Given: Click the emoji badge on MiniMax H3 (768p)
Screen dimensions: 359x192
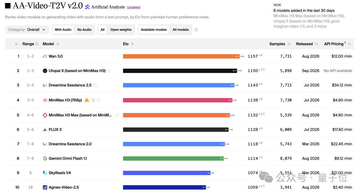Looking at the screenshot, I should click(x=87, y=100).
